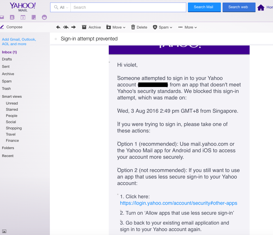This screenshot has height=235, width=273.
Task: Click the Forward arrow icon
Action: (74, 27)
